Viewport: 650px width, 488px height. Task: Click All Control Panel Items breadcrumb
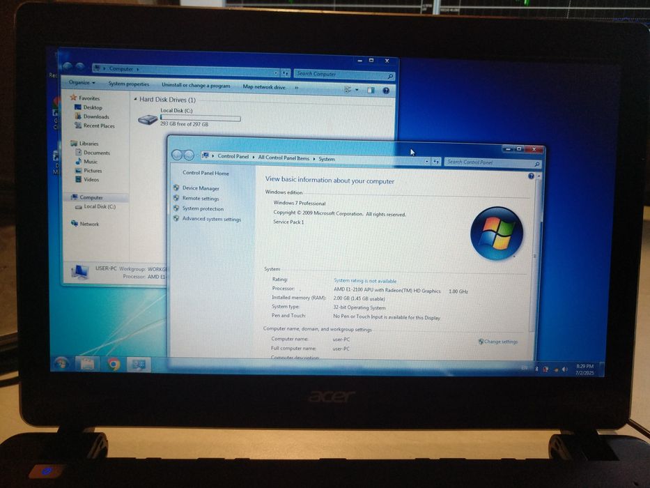284,158
